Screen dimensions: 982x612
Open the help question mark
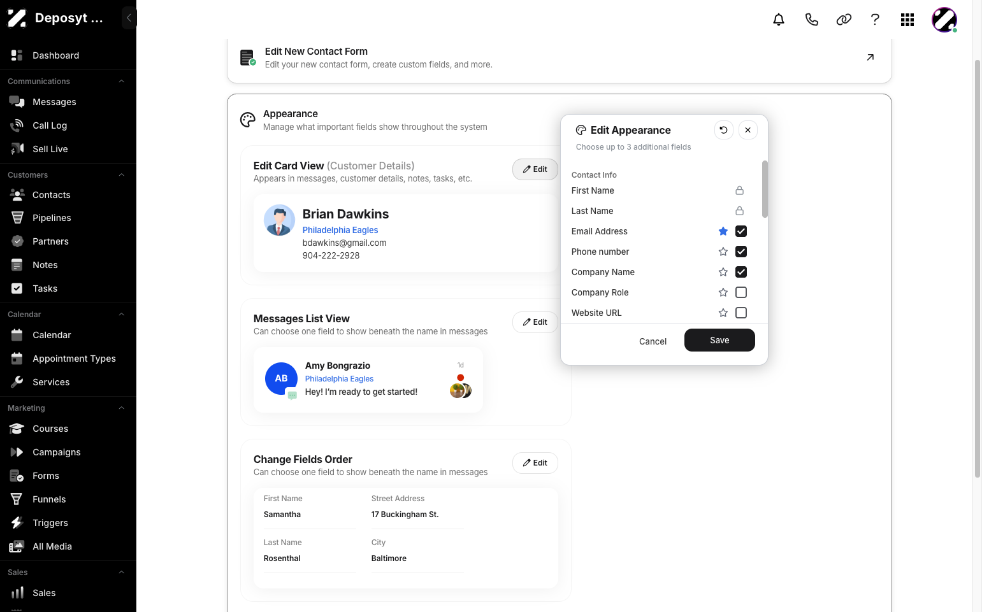point(875,20)
